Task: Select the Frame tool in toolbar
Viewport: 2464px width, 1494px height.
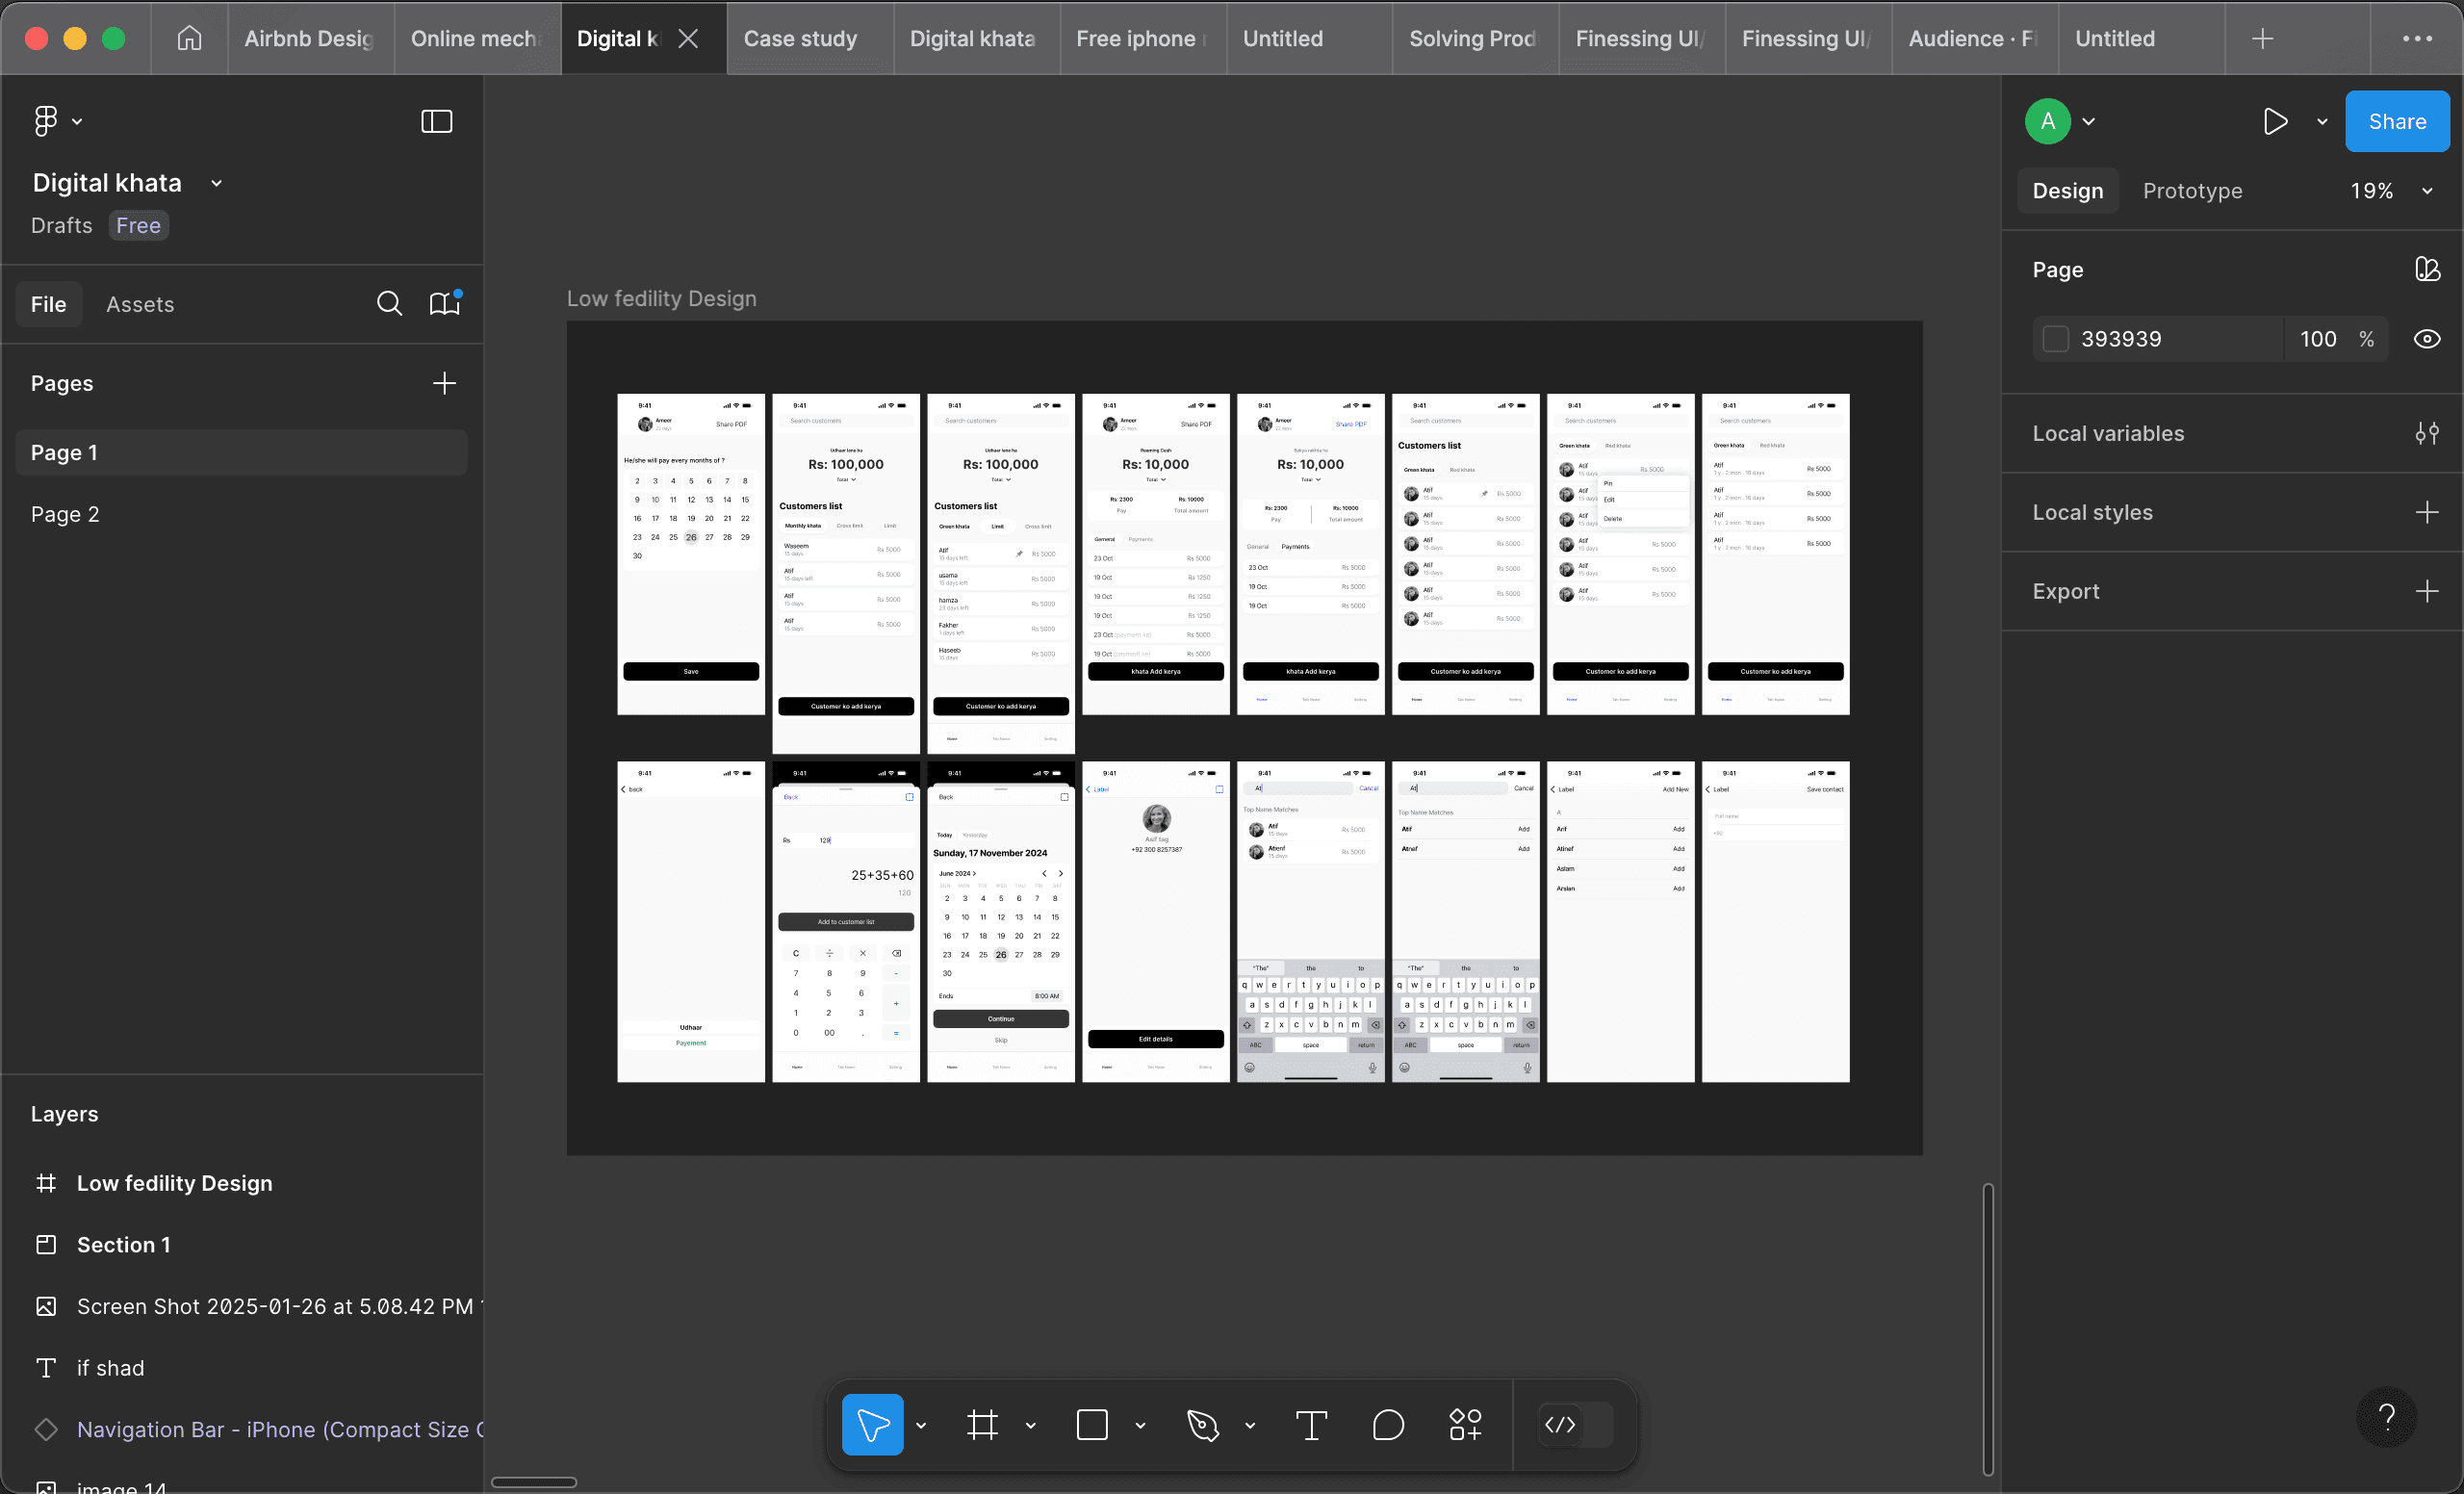Action: point(982,1424)
